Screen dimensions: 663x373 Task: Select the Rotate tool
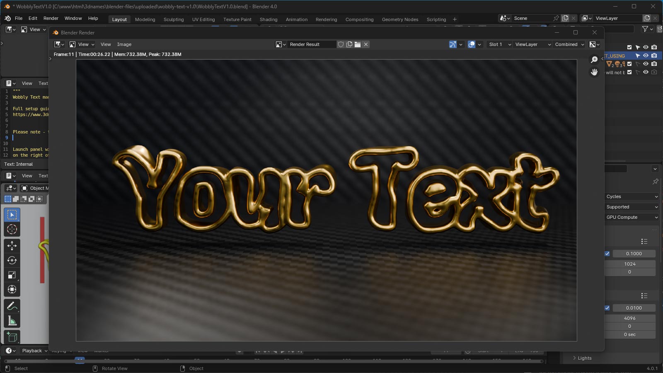click(x=12, y=260)
